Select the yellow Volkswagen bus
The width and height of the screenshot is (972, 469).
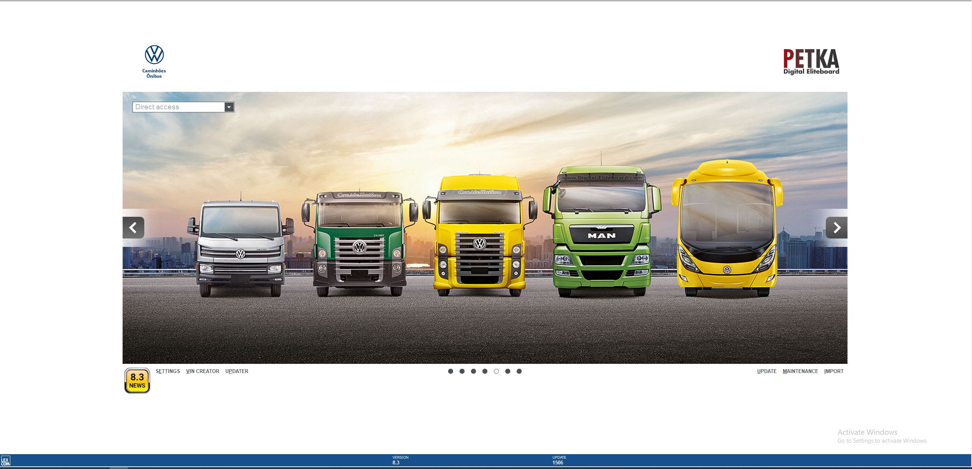click(x=726, y=229)
